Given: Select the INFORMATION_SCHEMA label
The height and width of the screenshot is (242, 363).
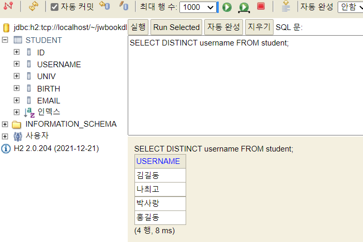Looking at the screenshot, I should (x=71, y=124).
